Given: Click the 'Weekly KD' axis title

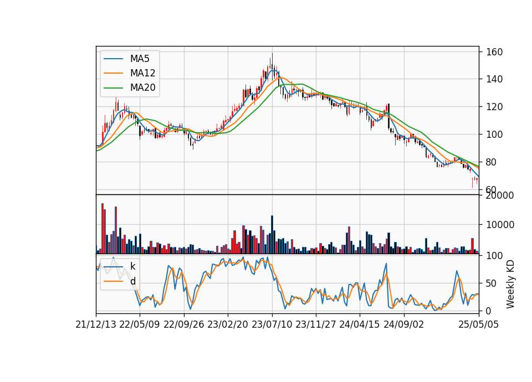Looking at the screenshot, I should [x=510, y=285].
